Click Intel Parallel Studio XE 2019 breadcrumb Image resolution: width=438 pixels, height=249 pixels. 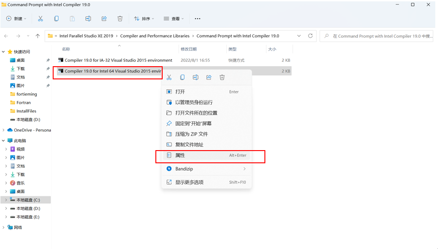point(86,36)
